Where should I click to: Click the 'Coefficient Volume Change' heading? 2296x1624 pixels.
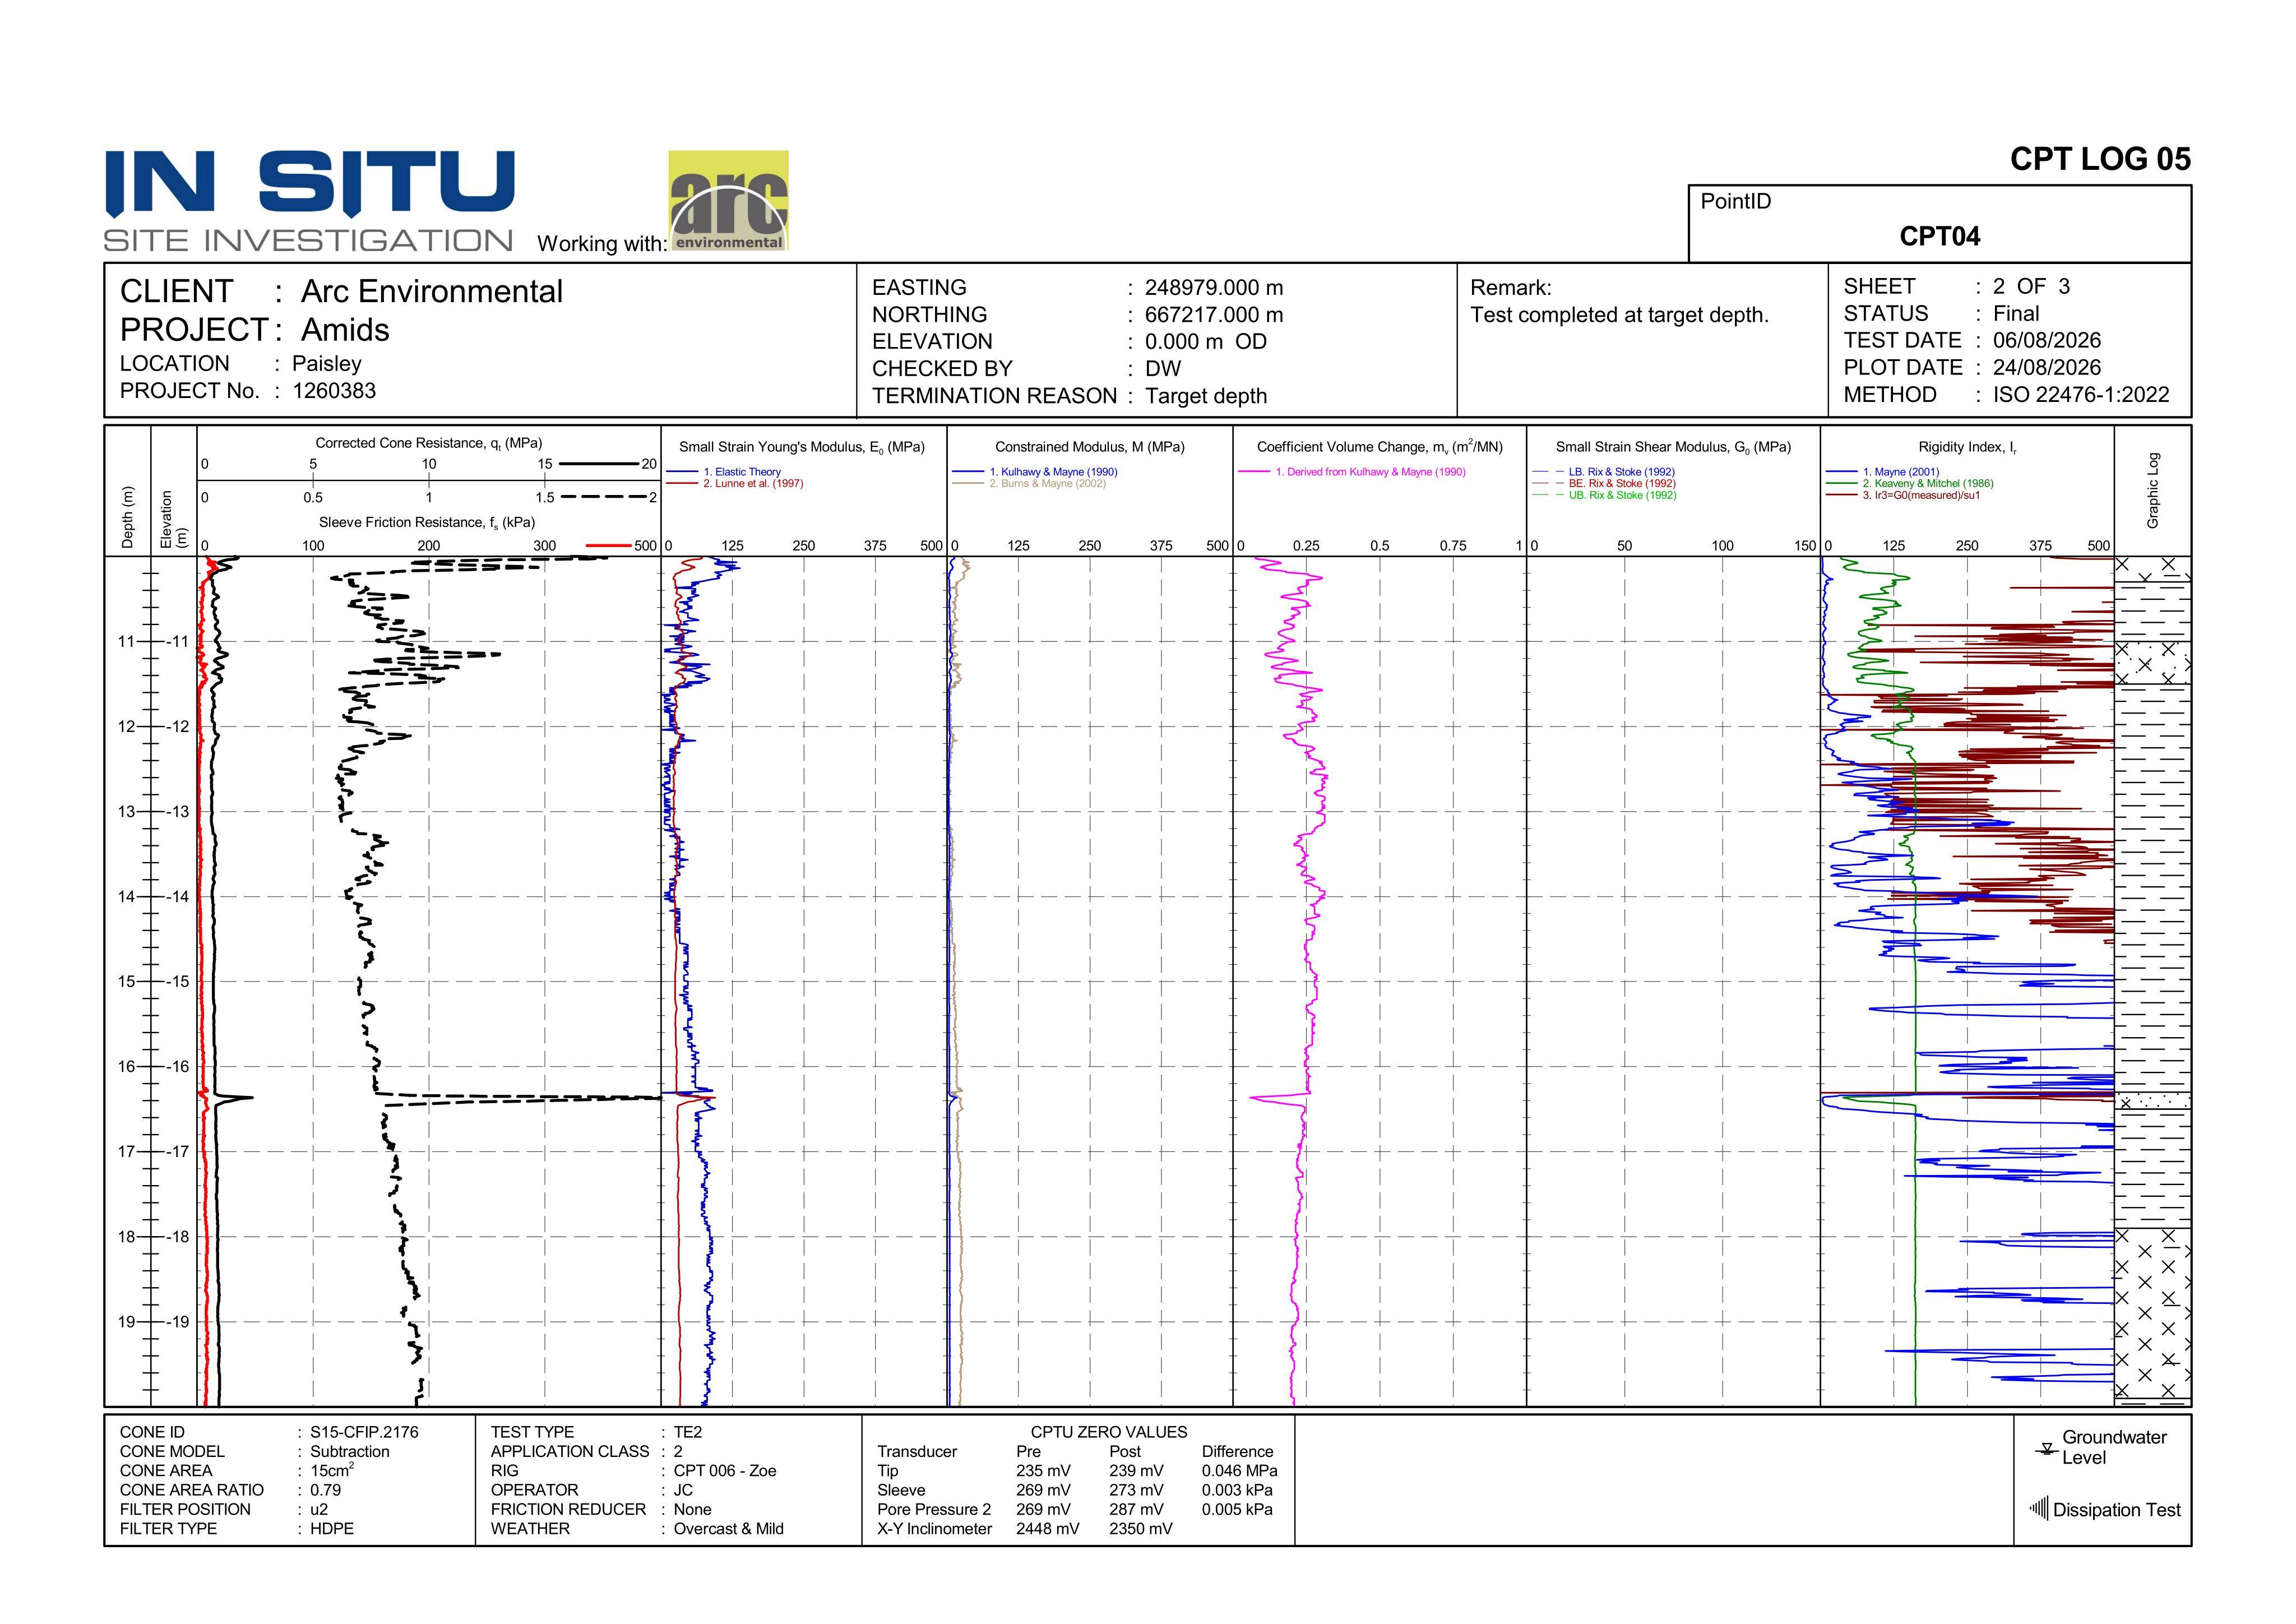point(1380,447)
